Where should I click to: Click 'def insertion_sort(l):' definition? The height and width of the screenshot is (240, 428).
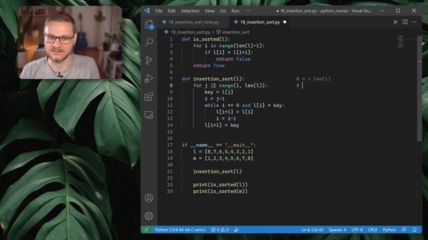[213, 79]
